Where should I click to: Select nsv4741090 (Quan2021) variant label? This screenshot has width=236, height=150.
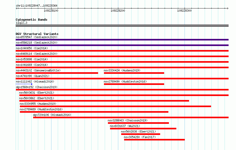(33, 76)
